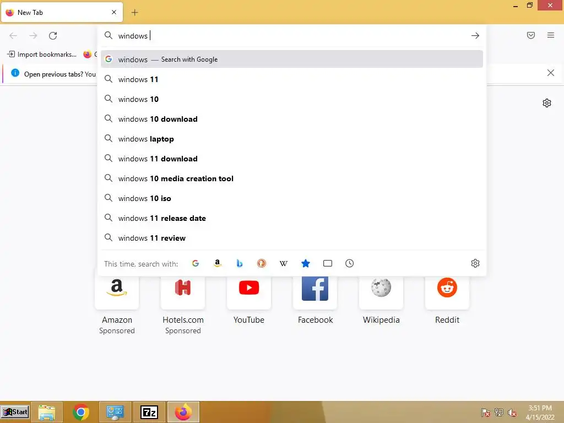
Task: Choose 'windows 10 iso' suggestion
Action: pos(292,198)
